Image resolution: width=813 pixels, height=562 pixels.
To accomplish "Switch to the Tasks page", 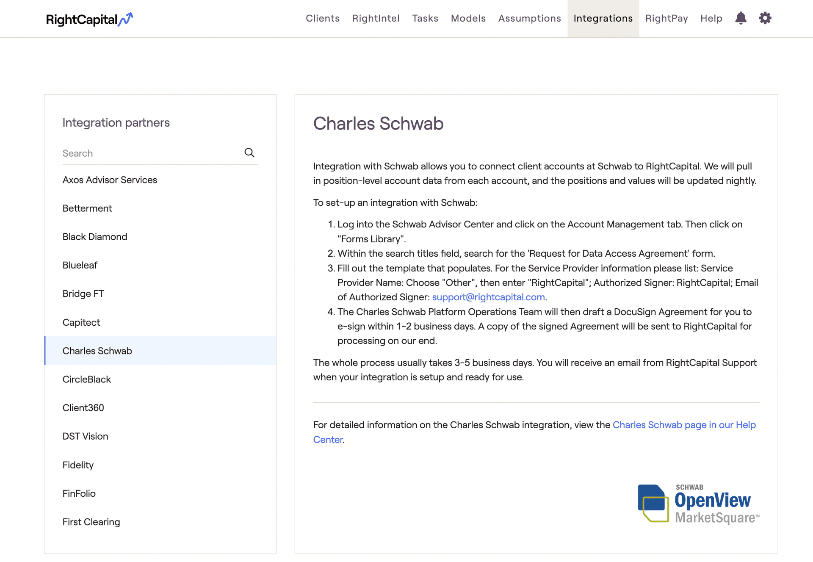I will [425, 19].
